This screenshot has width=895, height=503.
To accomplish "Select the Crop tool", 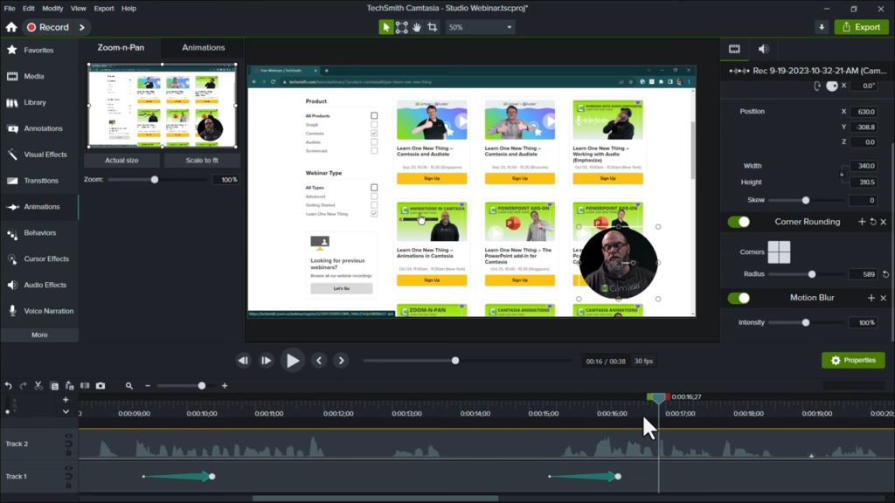I will [433, 27].
